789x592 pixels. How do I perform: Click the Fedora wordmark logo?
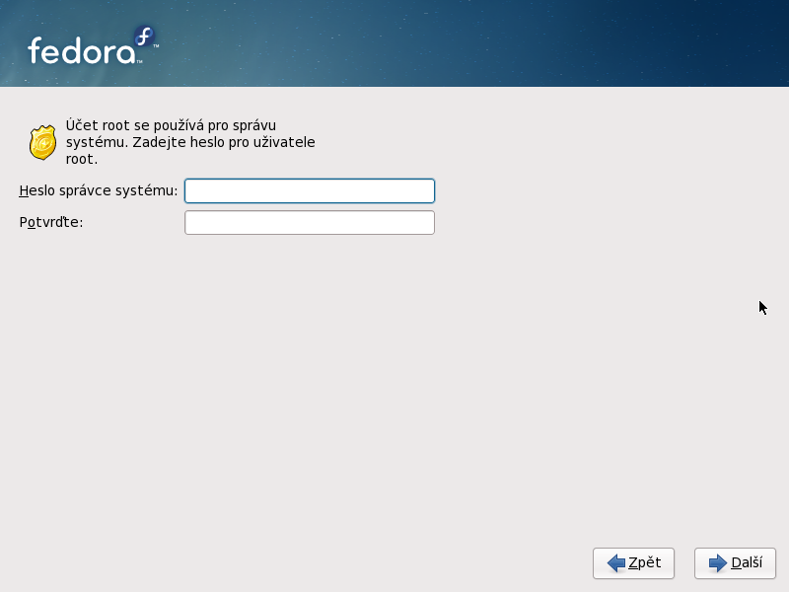(x=81, y=50)
